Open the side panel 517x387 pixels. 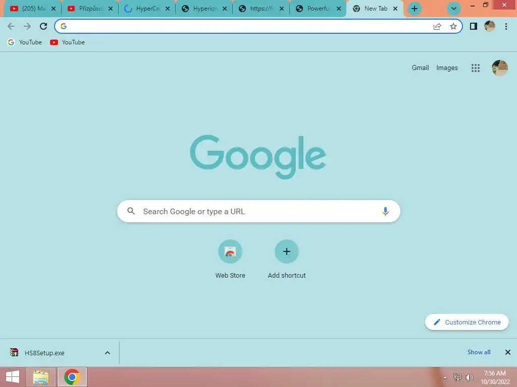(474, 26)
